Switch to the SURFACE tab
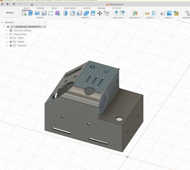This screenshot has height=170, width=190. tap(40, 8)
